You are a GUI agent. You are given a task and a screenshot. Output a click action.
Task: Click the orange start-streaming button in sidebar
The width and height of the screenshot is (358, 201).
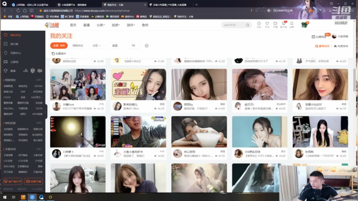33,182
